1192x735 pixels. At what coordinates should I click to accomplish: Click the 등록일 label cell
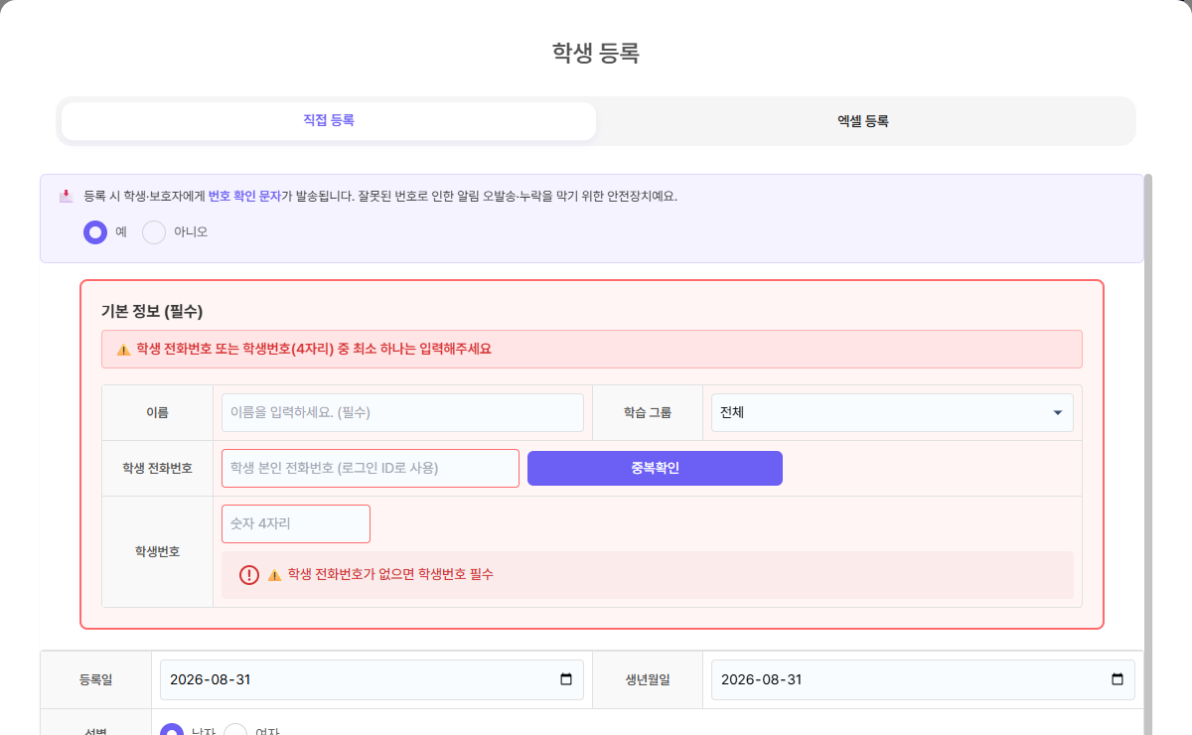[x=96, y=679]
